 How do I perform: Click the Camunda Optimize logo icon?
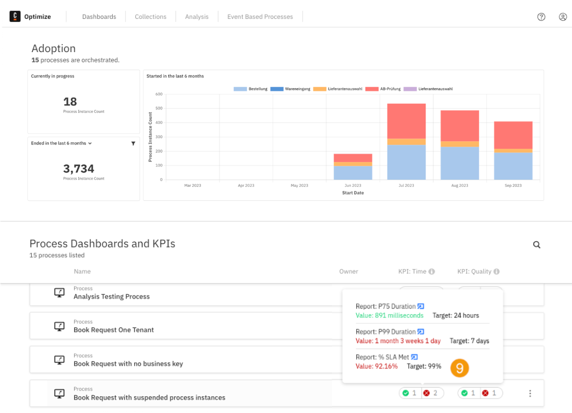click(14, 16)
